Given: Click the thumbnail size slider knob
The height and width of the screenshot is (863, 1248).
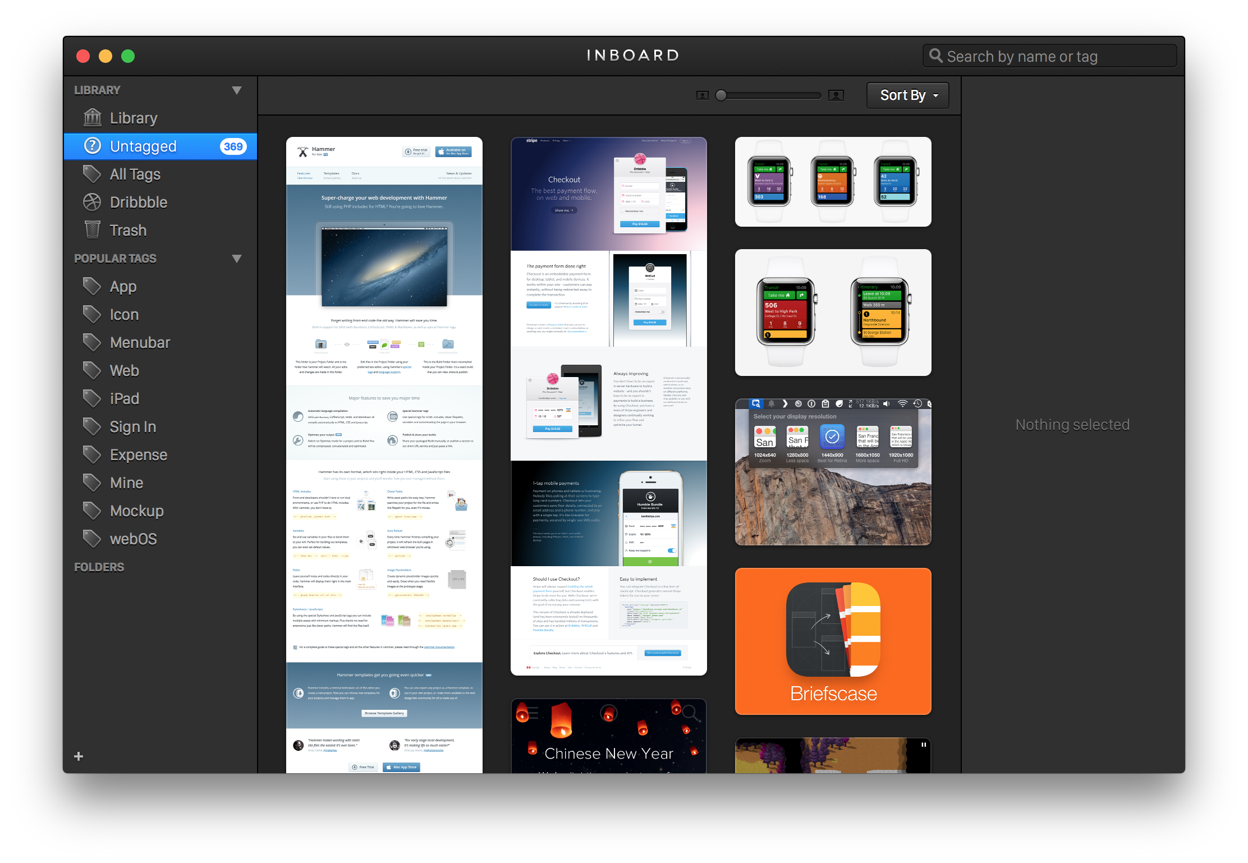Looking at the screenshot, I should click(721, 95).
